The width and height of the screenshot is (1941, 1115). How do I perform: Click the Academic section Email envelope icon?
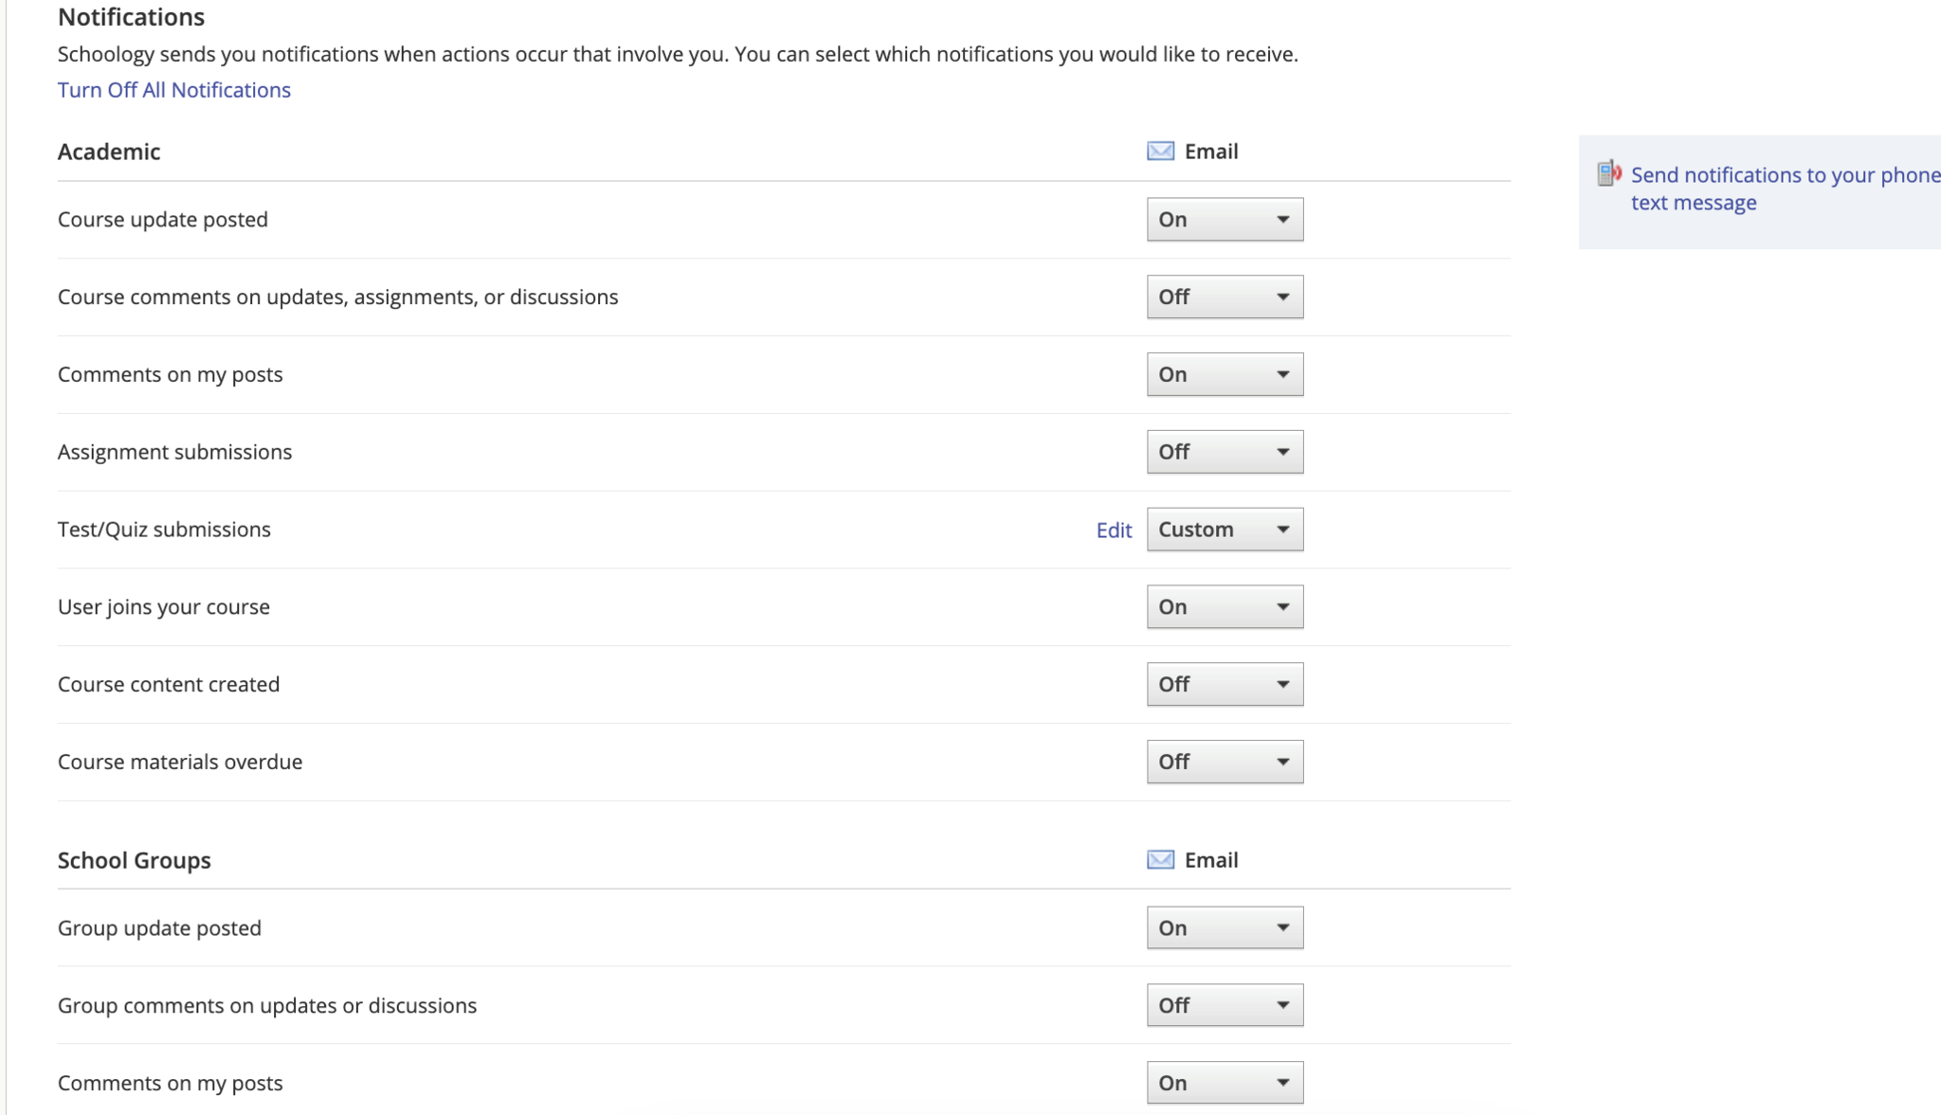1160,152
